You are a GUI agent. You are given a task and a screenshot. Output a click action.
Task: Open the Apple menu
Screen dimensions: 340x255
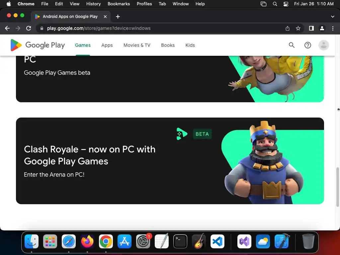pyautogui.click(x=9, y=4)
